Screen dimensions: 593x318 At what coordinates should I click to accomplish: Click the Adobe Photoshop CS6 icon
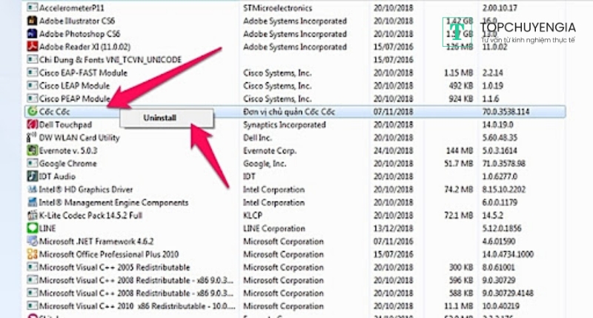[32, 34]
